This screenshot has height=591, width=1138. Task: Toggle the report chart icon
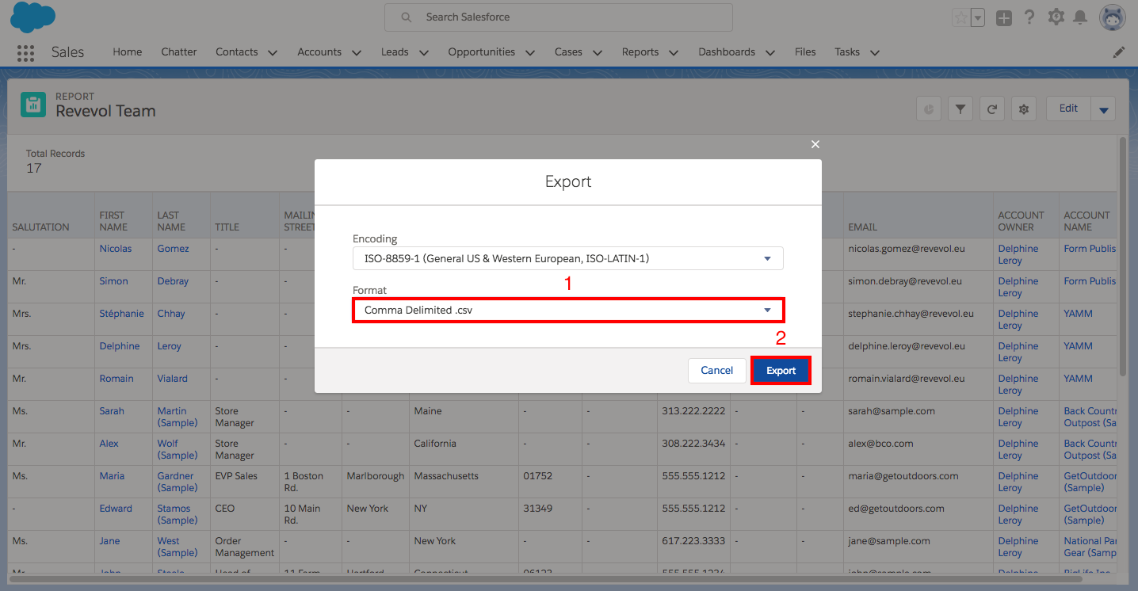click(x=929, y=109)
